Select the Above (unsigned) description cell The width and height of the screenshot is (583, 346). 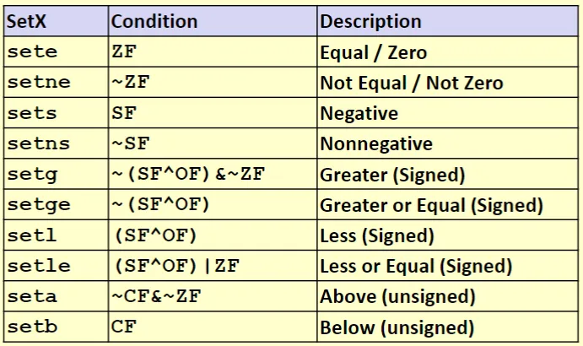[x=397, y=297]
